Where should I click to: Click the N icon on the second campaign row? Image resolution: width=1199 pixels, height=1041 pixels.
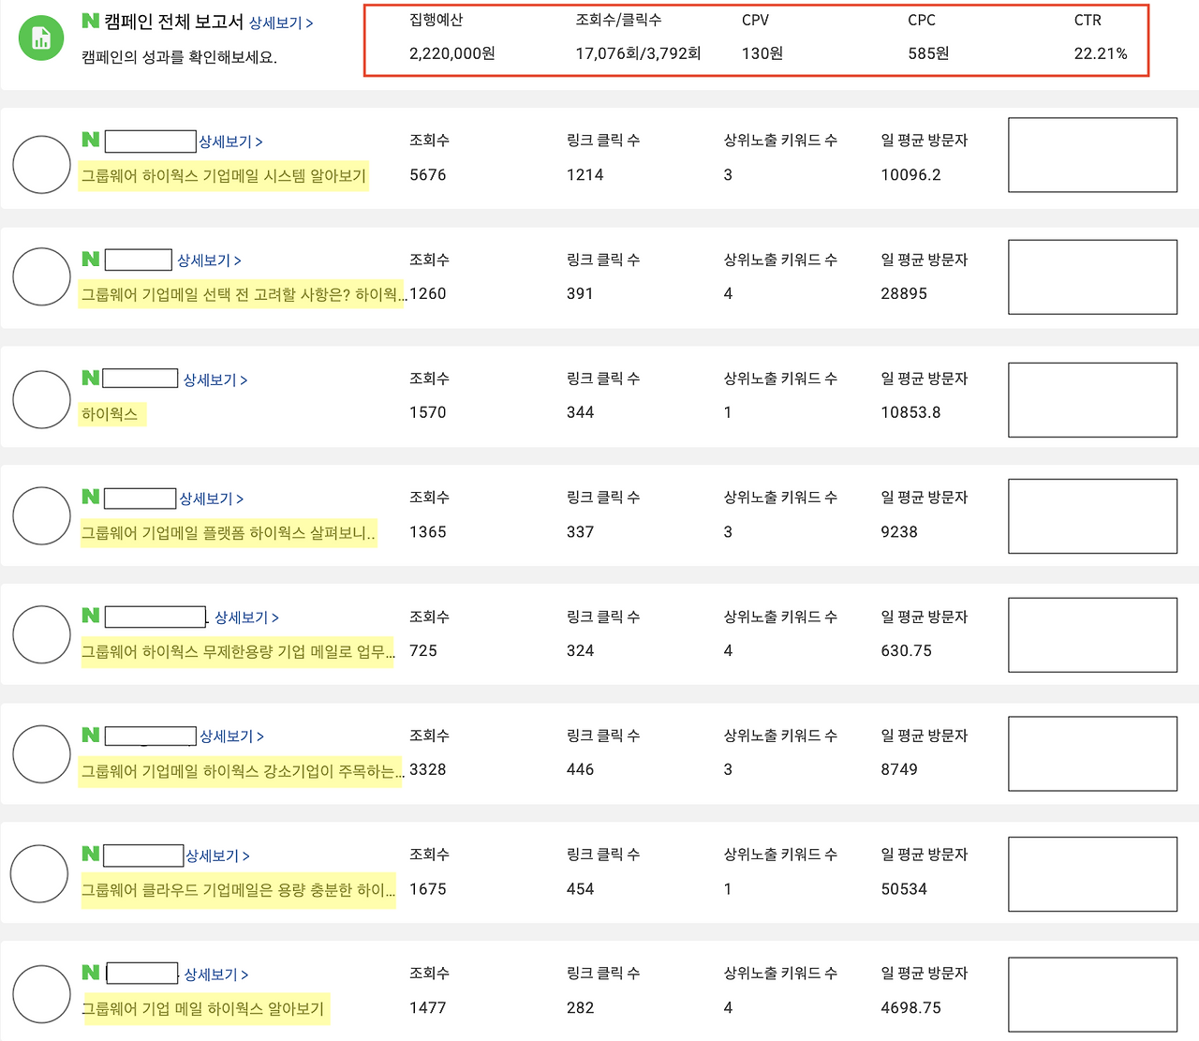point(91,260)
